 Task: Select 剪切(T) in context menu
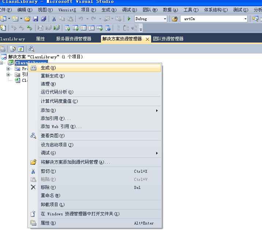click(95, 171)
